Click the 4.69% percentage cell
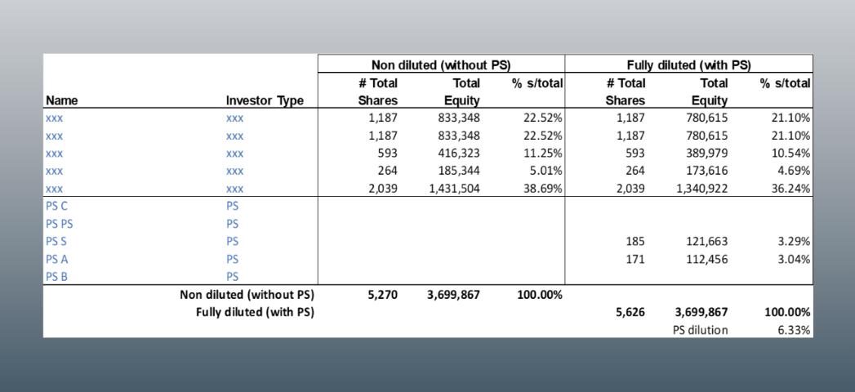Viewport: 855px width, 392px height. (x=794, y=171)
